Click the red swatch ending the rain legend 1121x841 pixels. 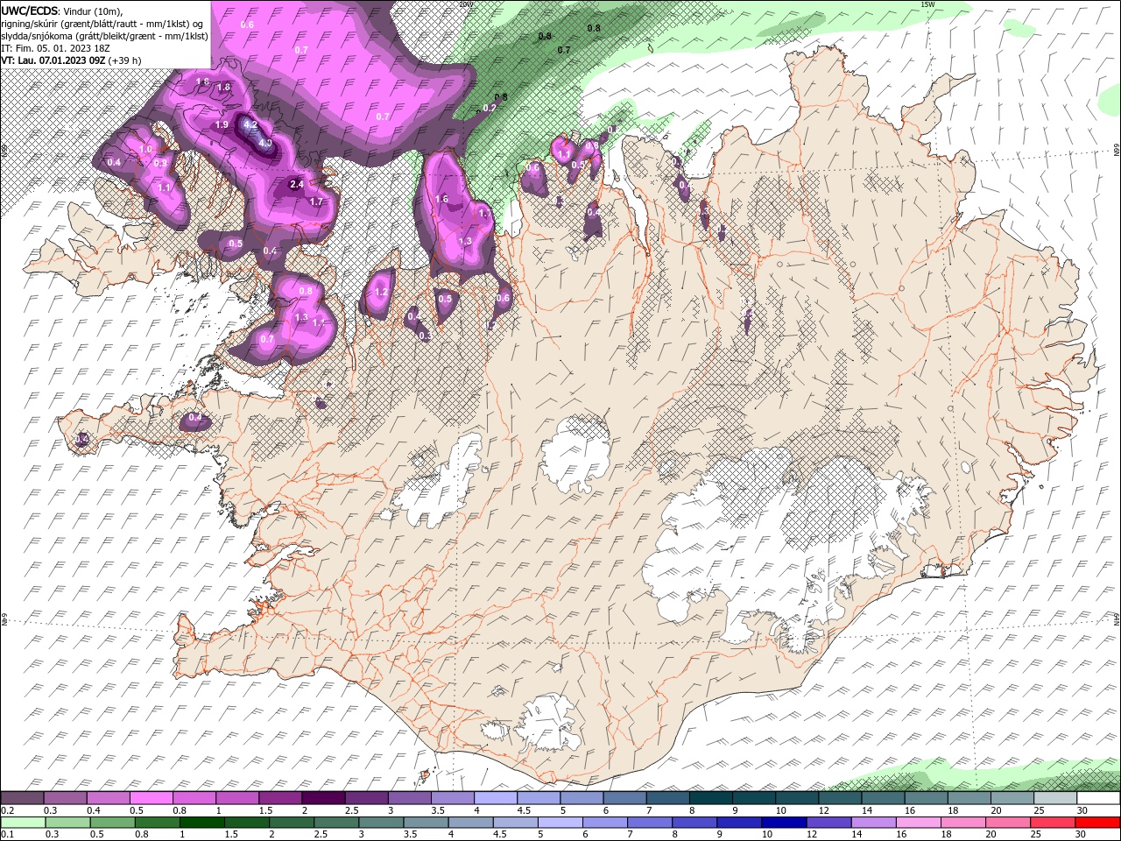coord(1098,823)
